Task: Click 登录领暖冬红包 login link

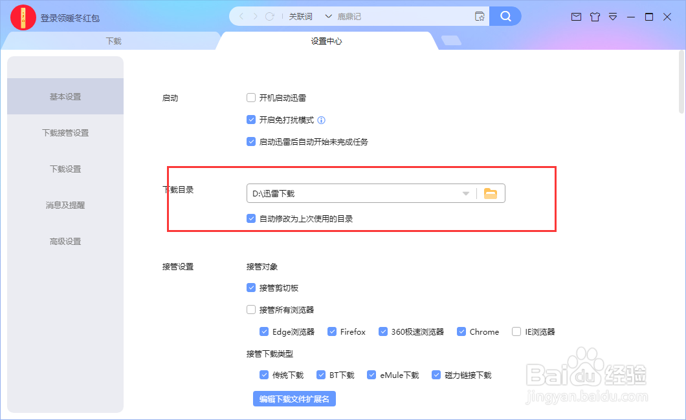Action: 70,18
